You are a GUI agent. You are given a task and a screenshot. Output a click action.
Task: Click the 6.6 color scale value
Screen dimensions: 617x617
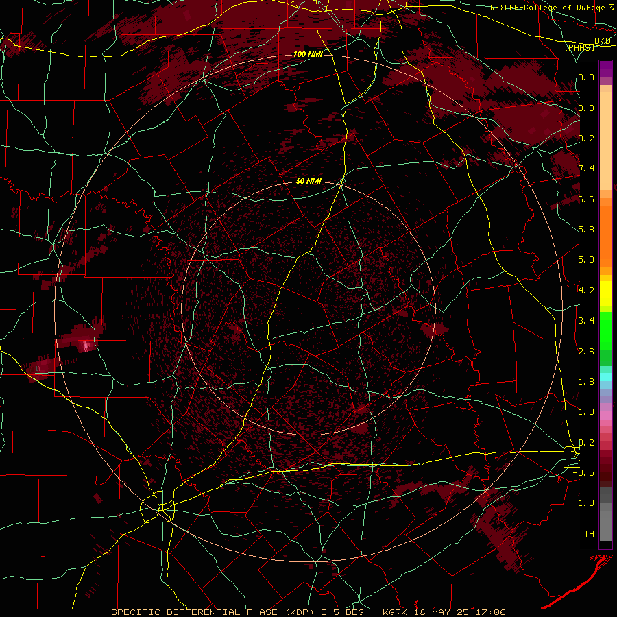[x=586, y=199]
